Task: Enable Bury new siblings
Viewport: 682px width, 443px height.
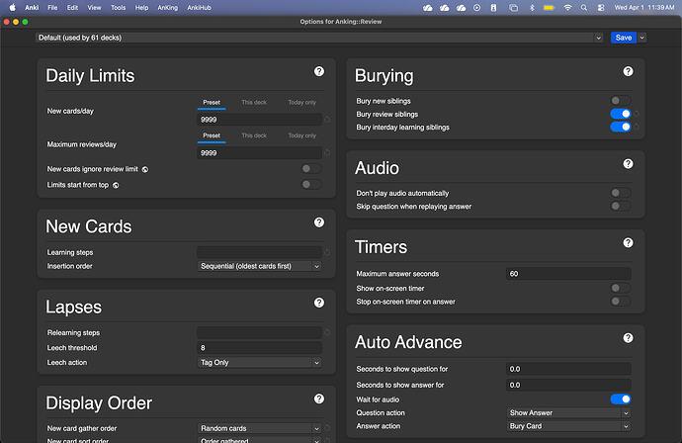Action: click(620, 101)
